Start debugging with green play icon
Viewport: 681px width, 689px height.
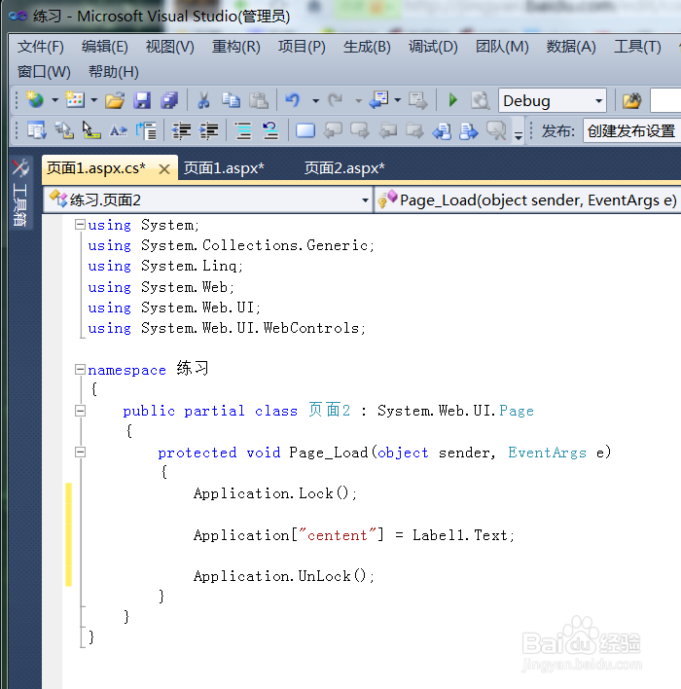(453, 100)
